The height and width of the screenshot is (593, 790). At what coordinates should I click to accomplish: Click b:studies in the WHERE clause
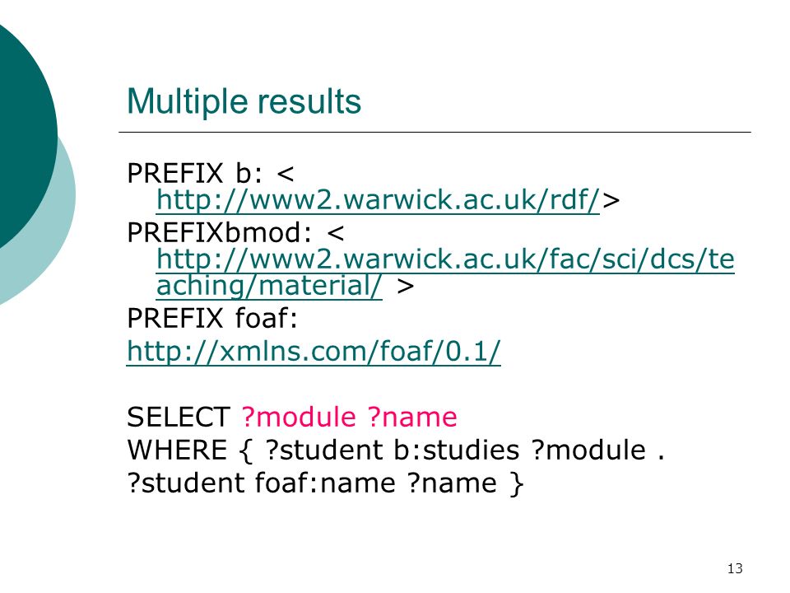click(x=456, y=451)
